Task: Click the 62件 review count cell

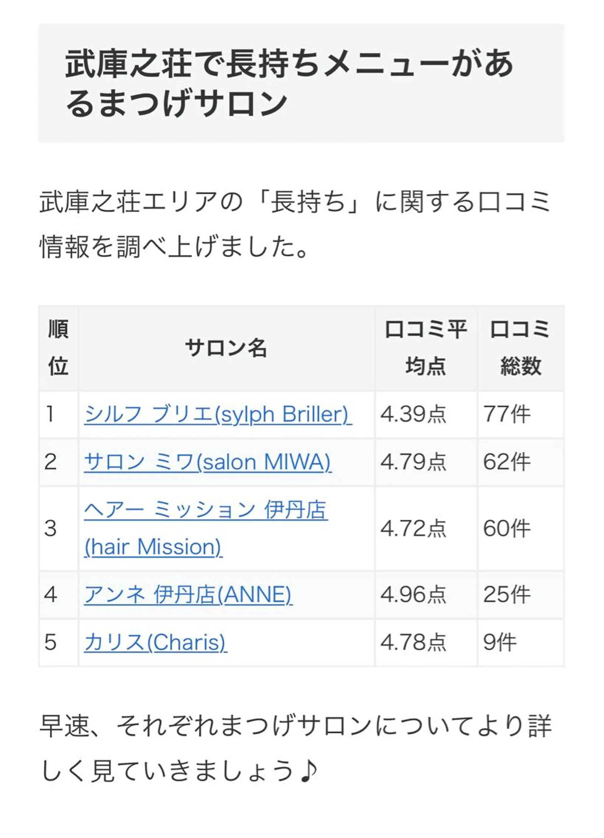Action: (507, 462)
